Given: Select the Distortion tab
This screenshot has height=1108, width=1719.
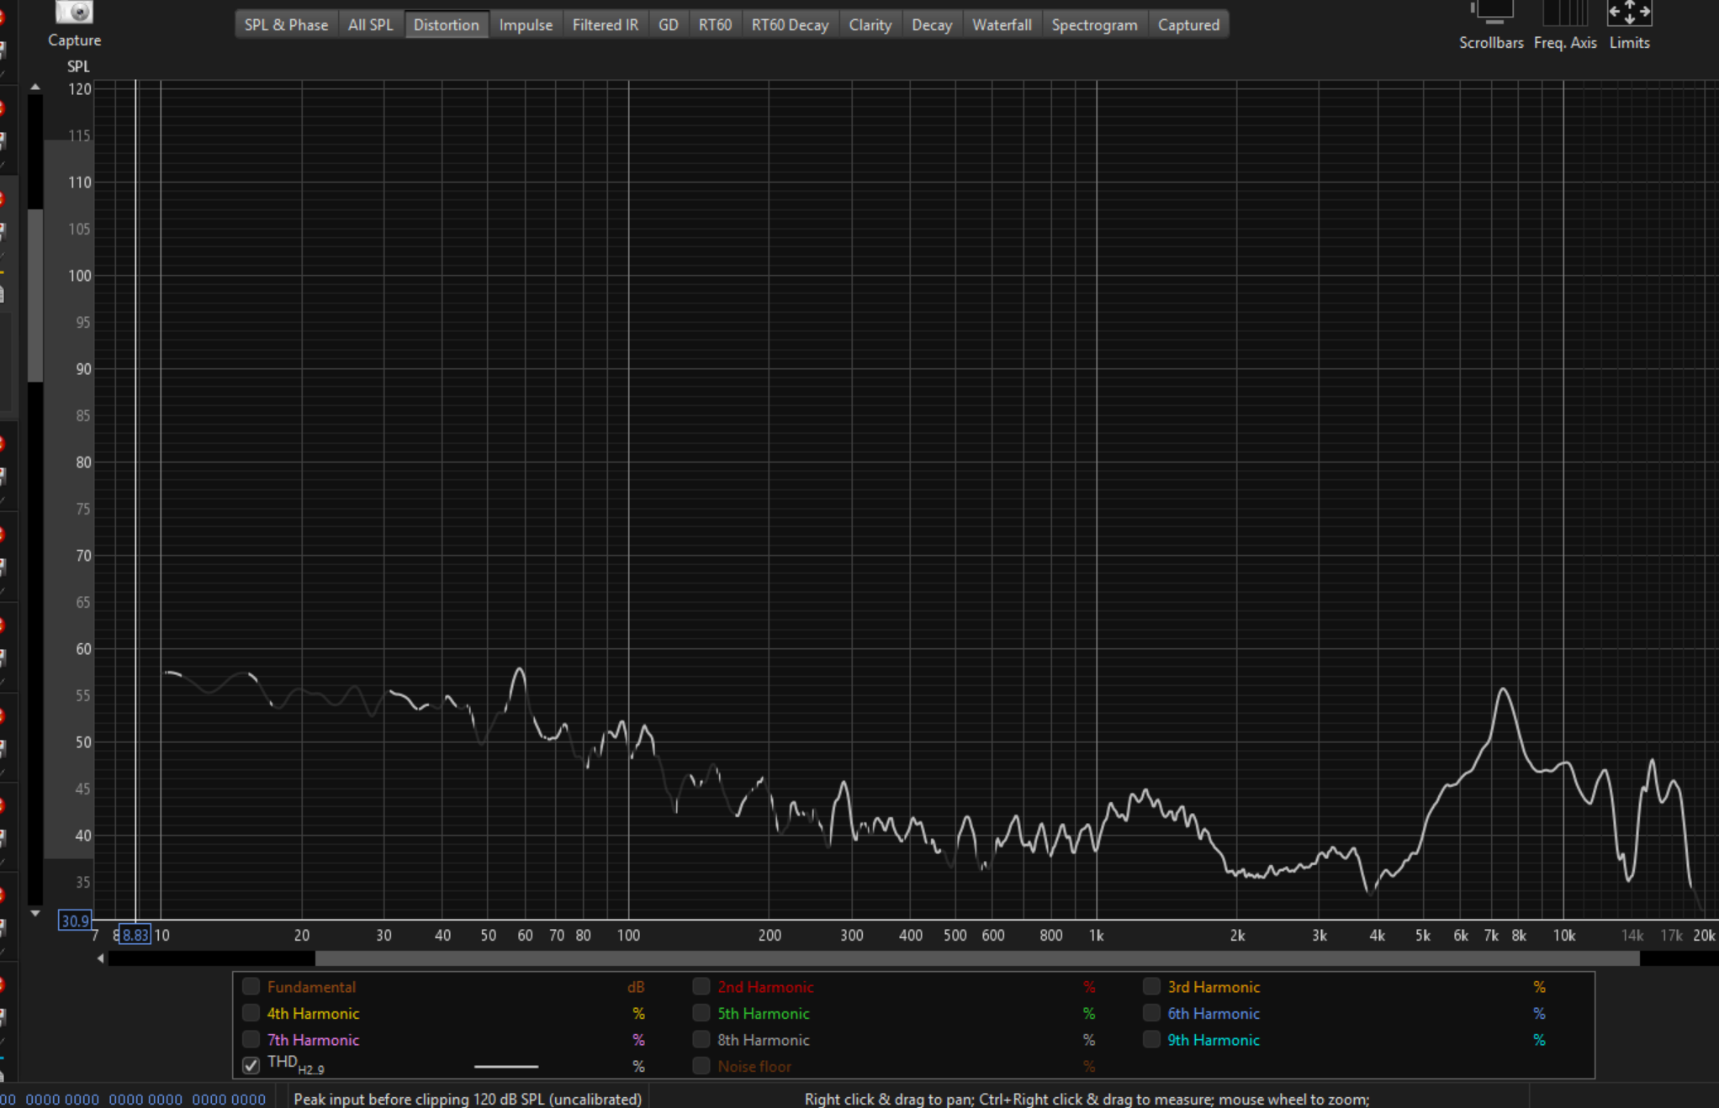Looking at the screenshot, I should coord(446,24).
